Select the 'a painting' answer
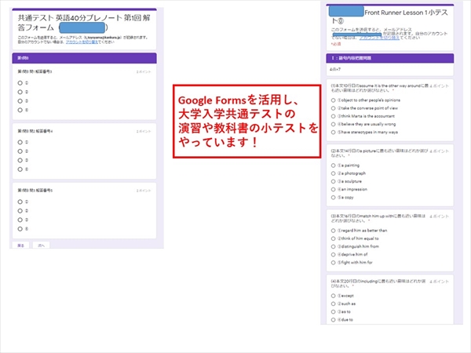Viewport: 471px width, 353px height. (x=333, y=166)
